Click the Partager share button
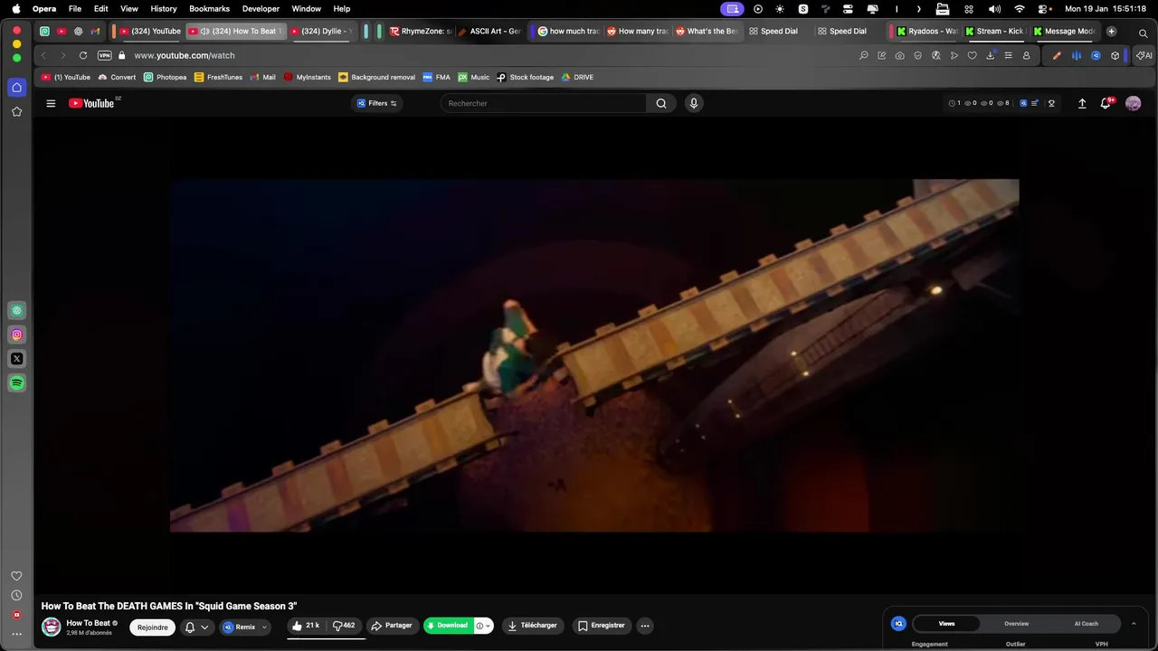Image resolution: width=1158 pixels, height=651 pixels. coord(393,626)
